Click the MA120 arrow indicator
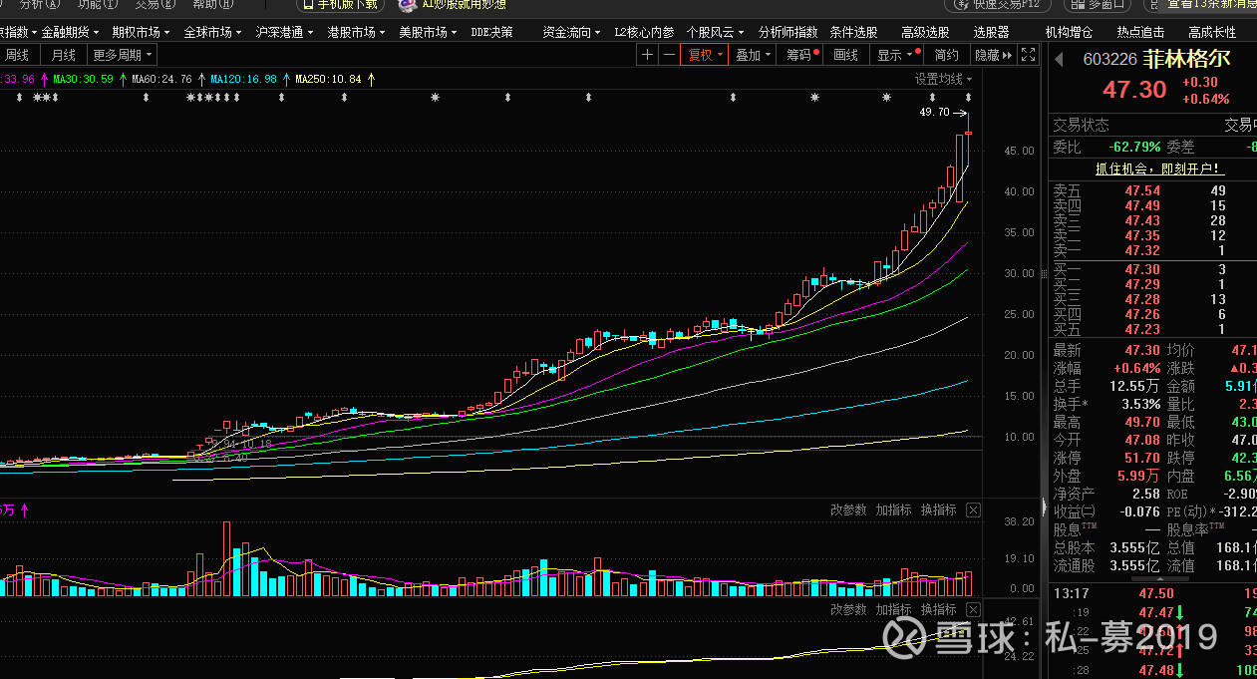The image size is (1257, 679). tap(286, 79)
